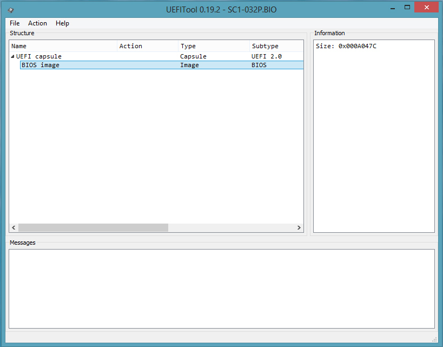Select the UEFI capsule row
Screen dimensions: 443x347
pyautogui.click(x=156, y=56)
